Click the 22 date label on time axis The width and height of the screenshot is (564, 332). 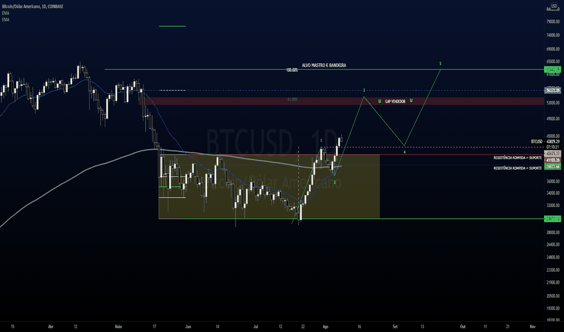[303, 327]
